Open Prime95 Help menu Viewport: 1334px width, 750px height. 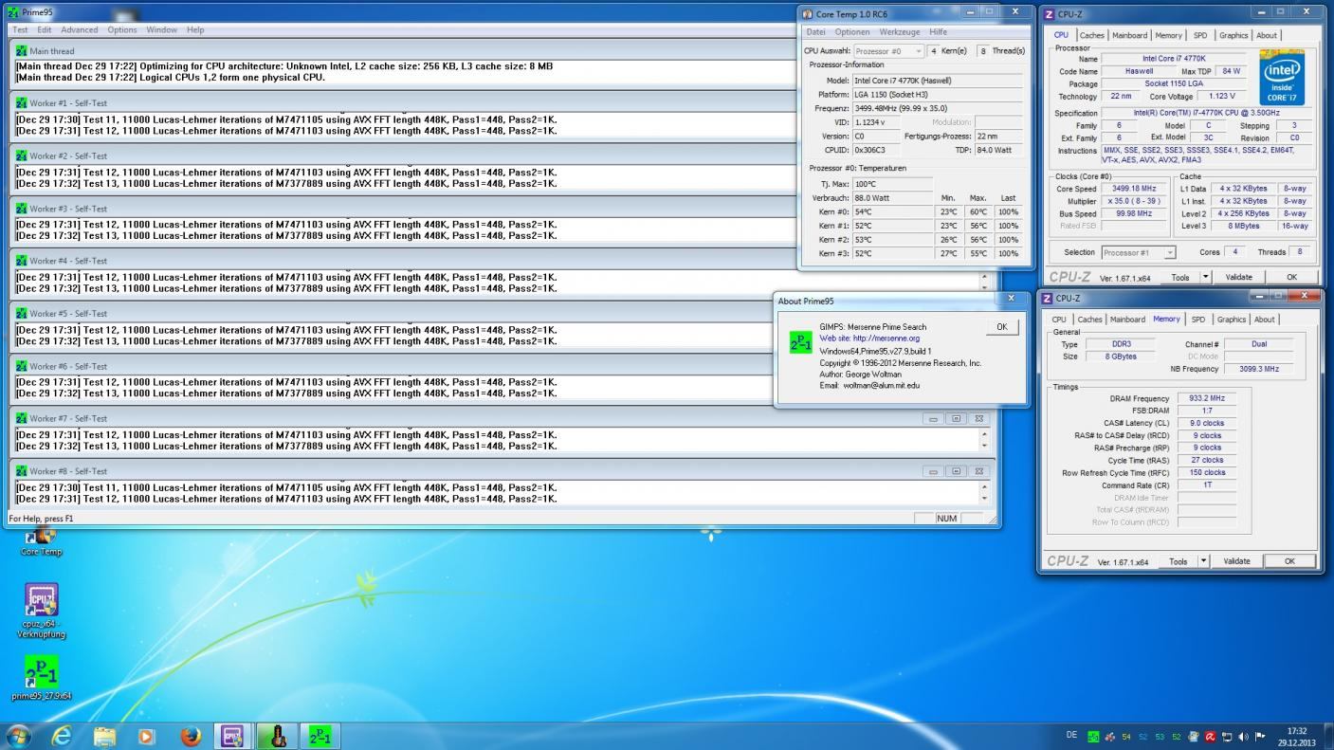195,30
